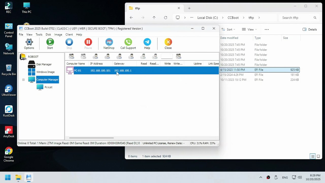Open the Image menu
The height and width of the screenshot is (183, 325).
tap(58, 35)
